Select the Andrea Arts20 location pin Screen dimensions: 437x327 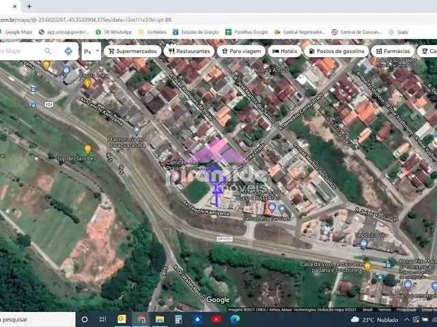point(281,61)
